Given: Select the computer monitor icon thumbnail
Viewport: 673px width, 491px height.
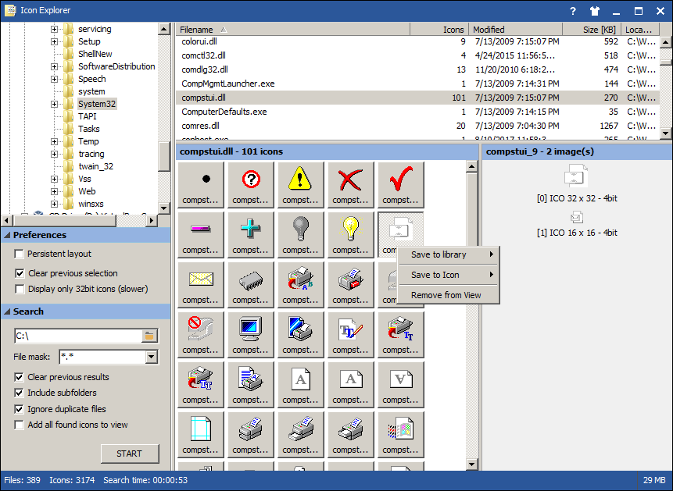Looking at the screenshot, I should tap(250, 334).
